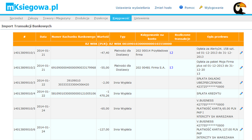
Task: Edit the -65,00 card payment transaction
Action: point(241,109)
